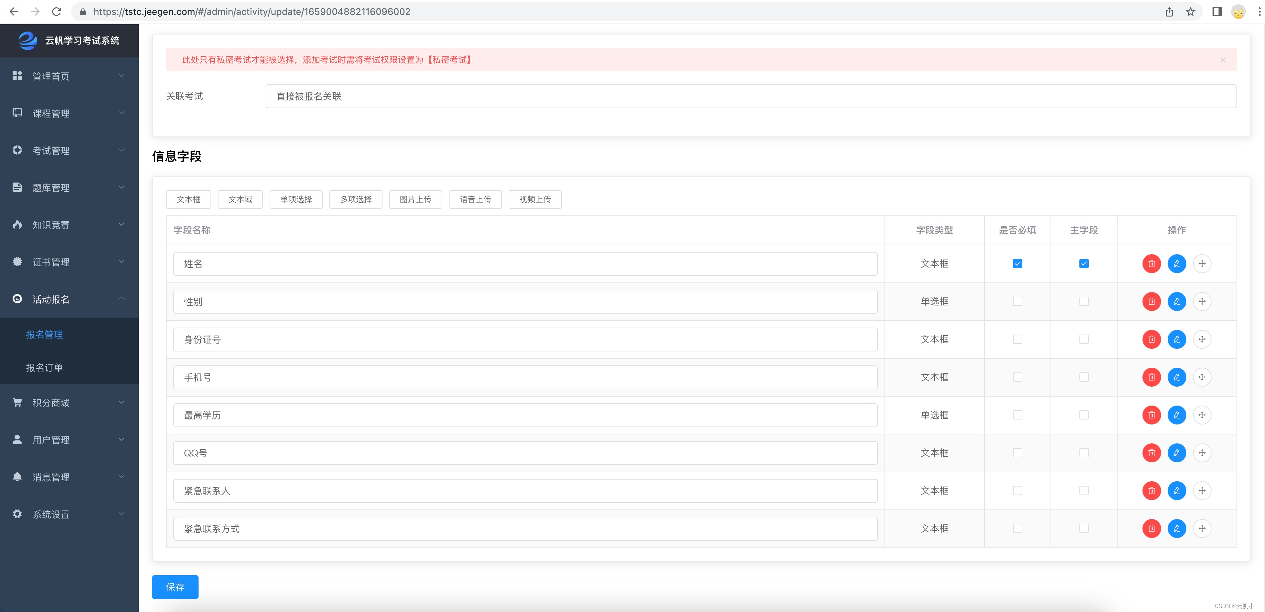Image resolution: width=1265 pixels, height=612 pixels.
Task: Click the 关联考试 selection field
Action: [x=751, y=96]
